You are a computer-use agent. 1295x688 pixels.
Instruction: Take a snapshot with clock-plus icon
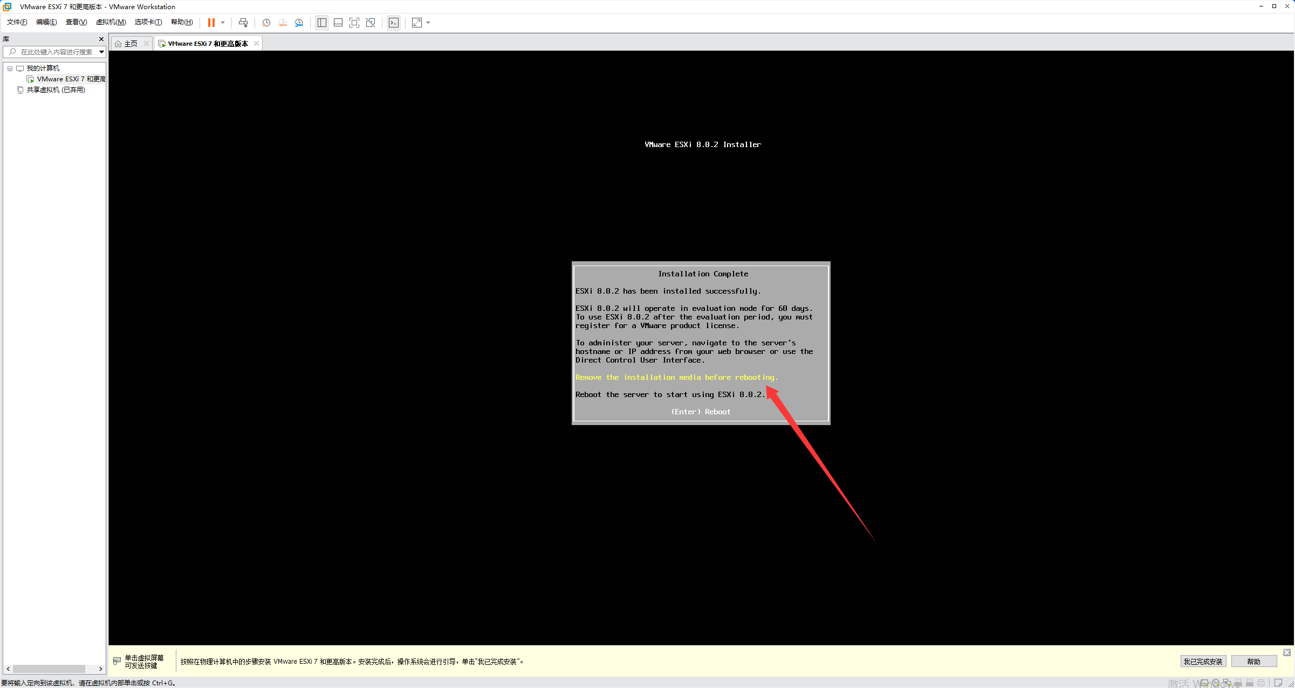pos(266,23)
